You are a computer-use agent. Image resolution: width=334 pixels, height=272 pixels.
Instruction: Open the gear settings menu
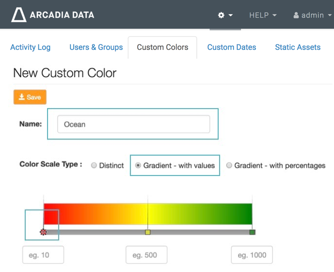[225, 15]
